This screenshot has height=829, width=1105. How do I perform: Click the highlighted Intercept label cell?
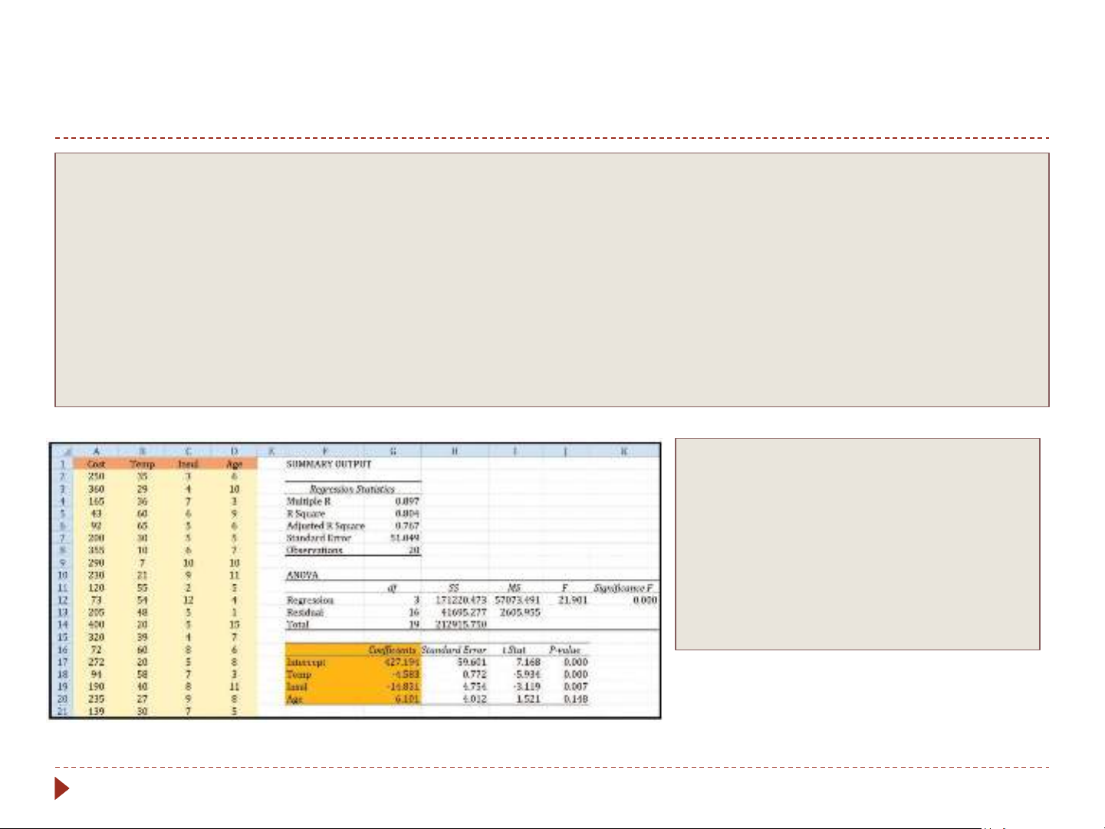306,662
